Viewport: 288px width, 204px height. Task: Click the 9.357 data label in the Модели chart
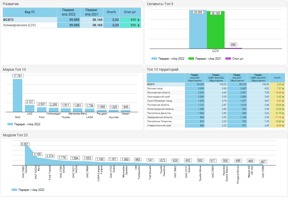click(x=25, y=144)
